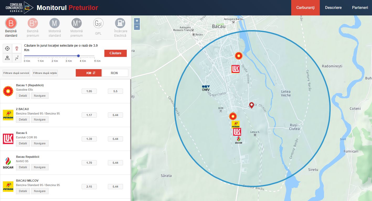The height and width of the screenshot is (201, 372).
Task: Zoom in the map with plus button
Action: tap(137, 21)
